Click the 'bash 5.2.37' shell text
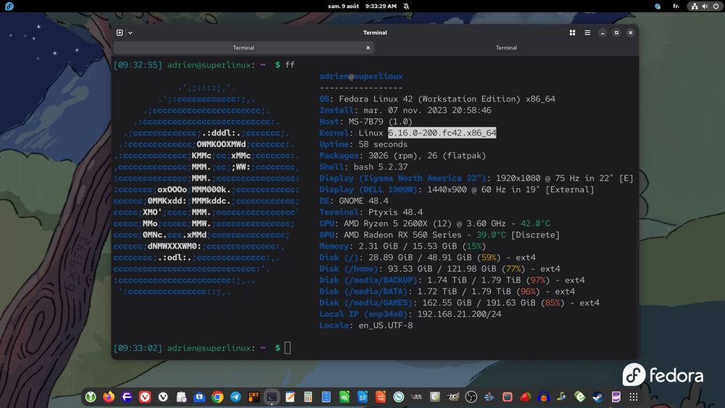 coord(381,167)
